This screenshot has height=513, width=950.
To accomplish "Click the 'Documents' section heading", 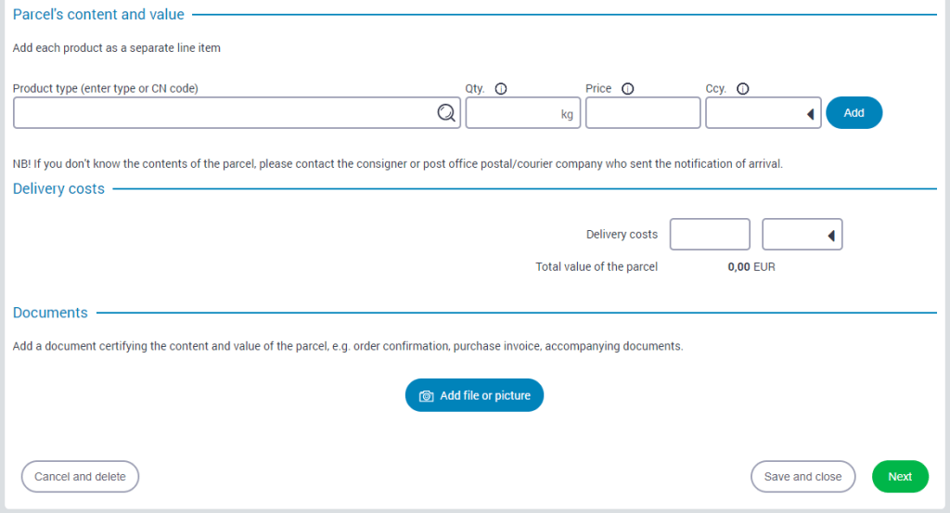I will 50,313.
